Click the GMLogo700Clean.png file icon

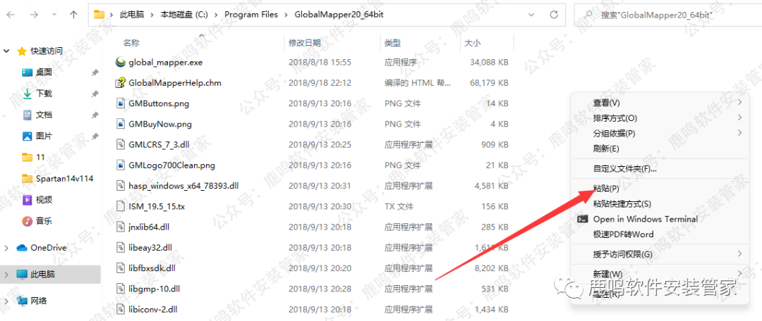[x=121, y=165]
